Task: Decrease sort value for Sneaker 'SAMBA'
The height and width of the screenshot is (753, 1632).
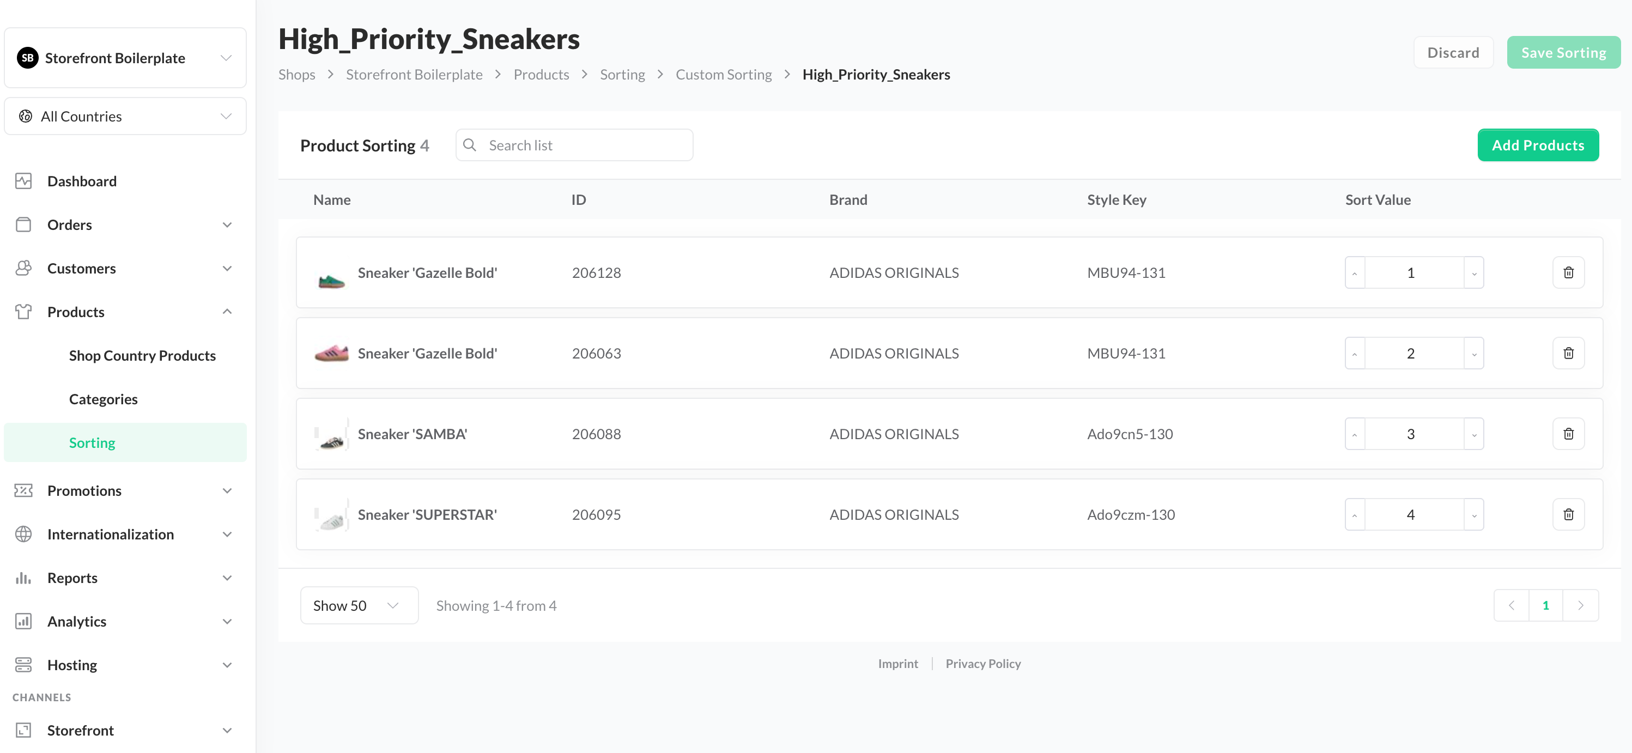Action: [x=1473, y=434]
